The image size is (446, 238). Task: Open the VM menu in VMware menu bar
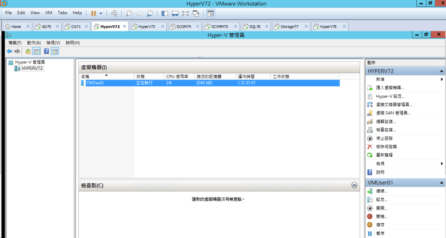[x=47, y=13]
